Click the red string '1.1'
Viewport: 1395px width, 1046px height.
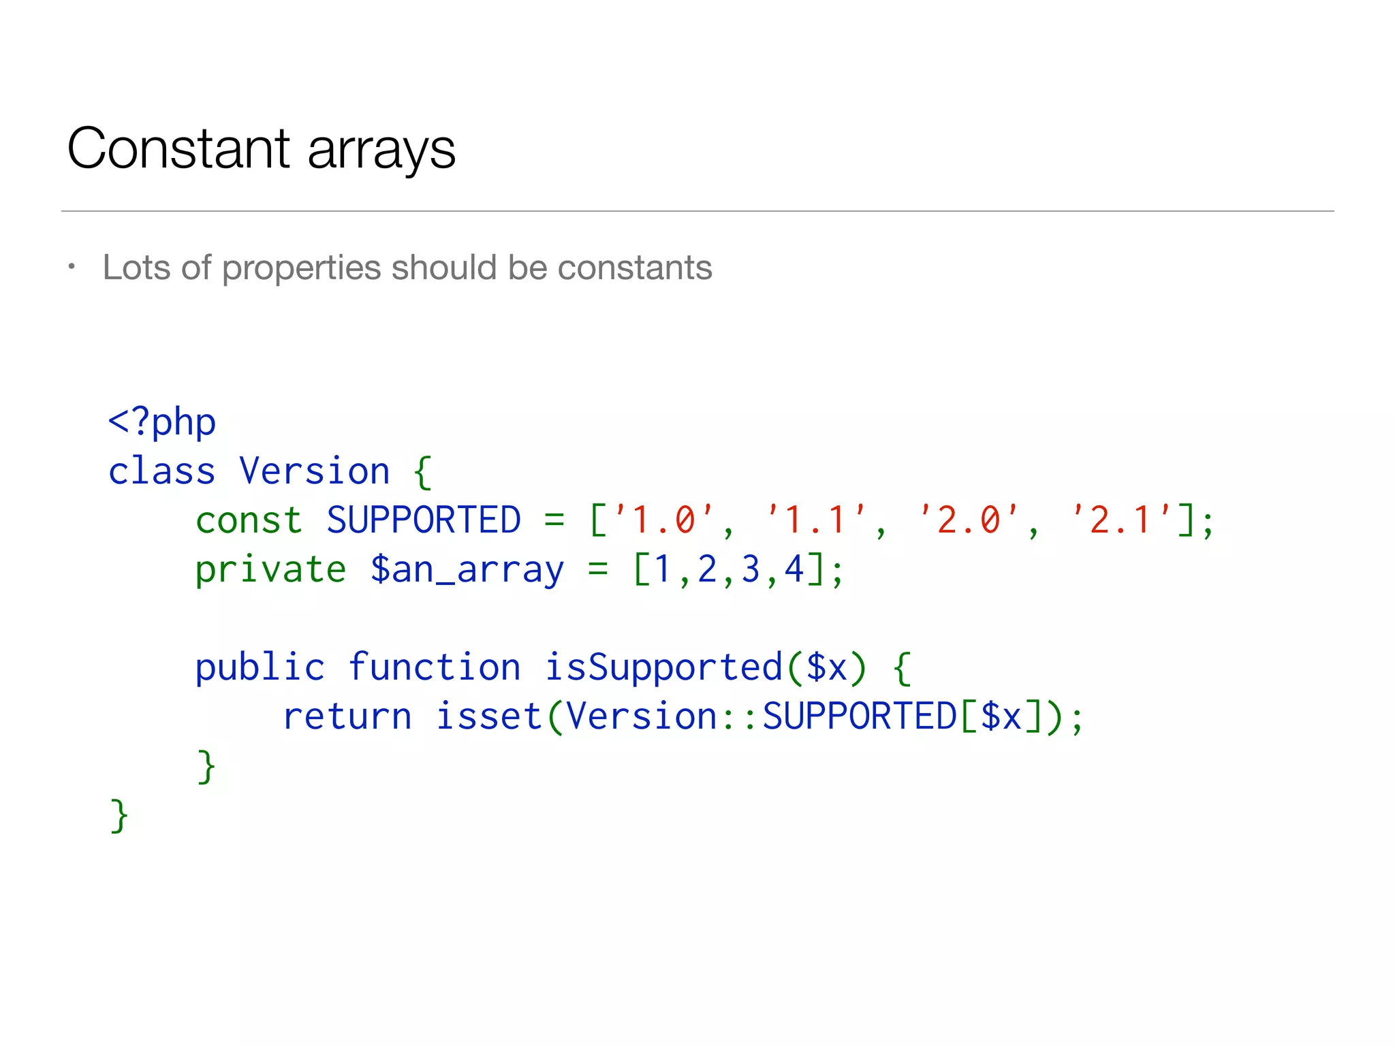[816, 520]
